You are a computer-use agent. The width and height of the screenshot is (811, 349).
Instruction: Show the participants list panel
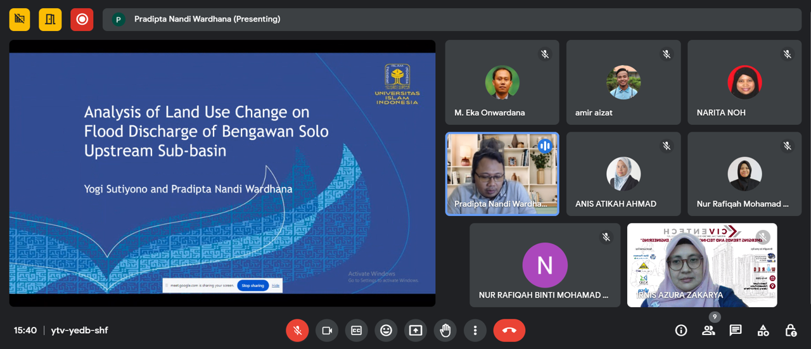tap(708, 330)
